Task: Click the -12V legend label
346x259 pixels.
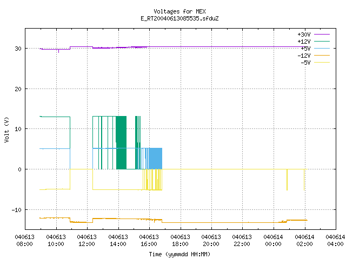Action: tap(304, 56)
